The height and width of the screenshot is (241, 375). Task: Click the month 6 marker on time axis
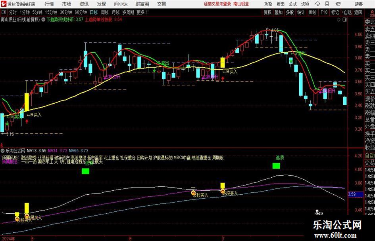pos(130,239)
